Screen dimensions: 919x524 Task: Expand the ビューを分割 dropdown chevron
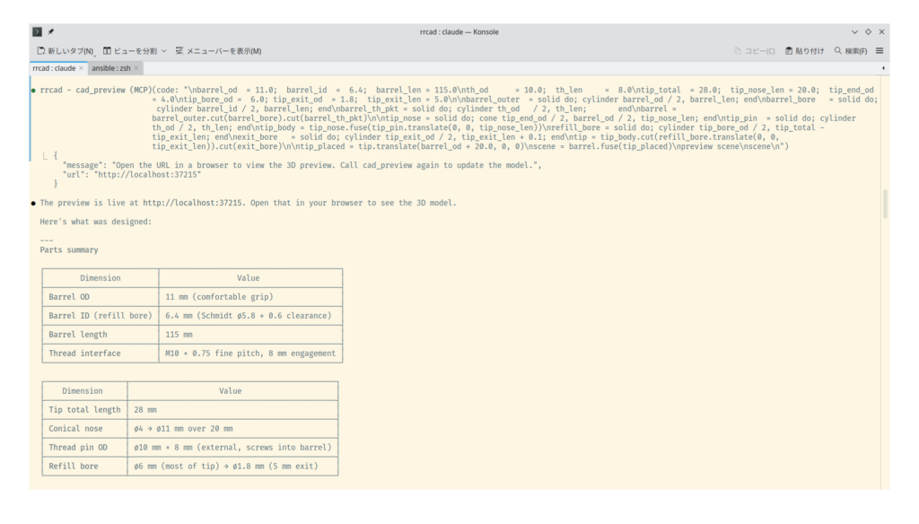click(163, 51)
